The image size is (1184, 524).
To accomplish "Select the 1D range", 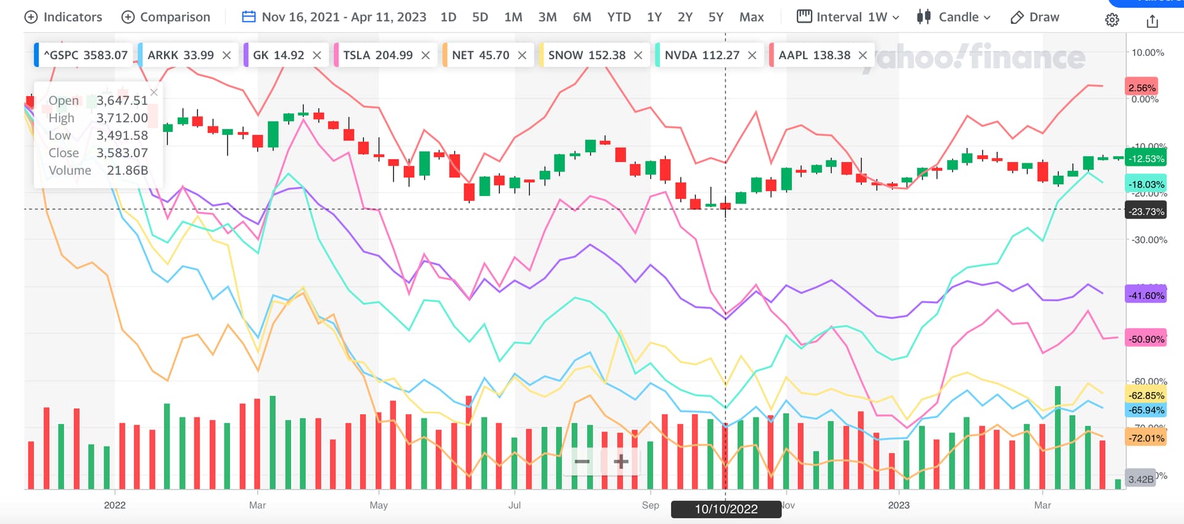I will click(448, 17).
